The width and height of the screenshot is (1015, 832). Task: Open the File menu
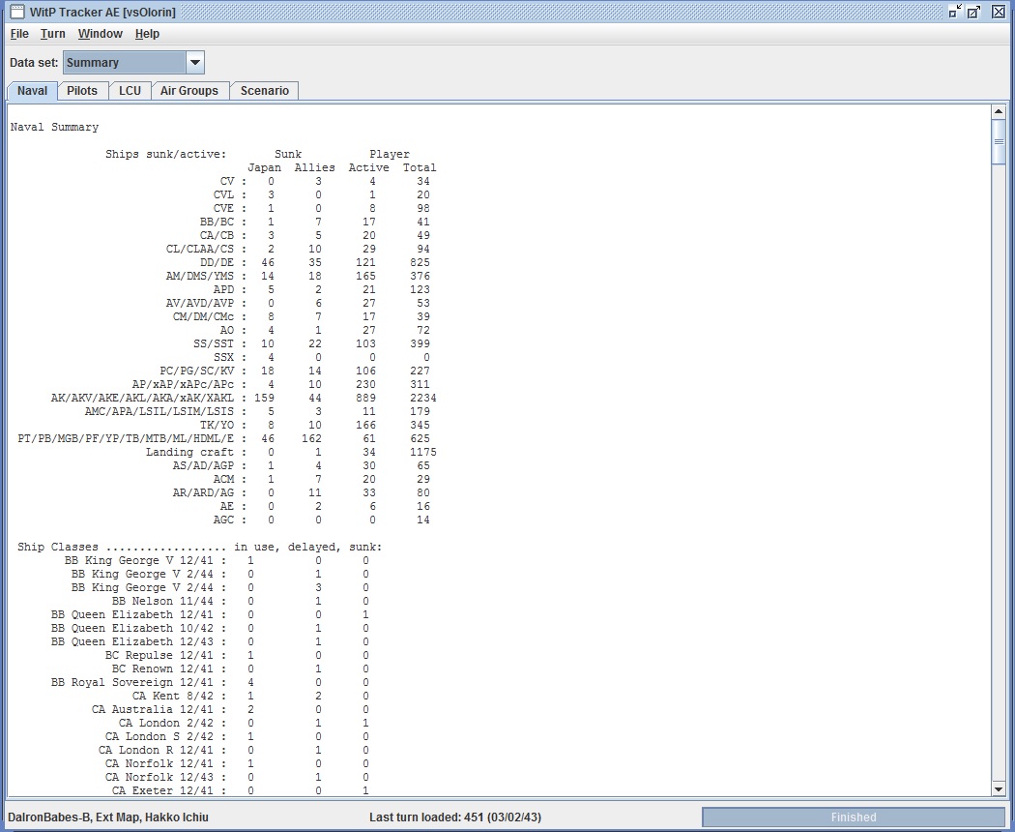[x=19, y=34]
